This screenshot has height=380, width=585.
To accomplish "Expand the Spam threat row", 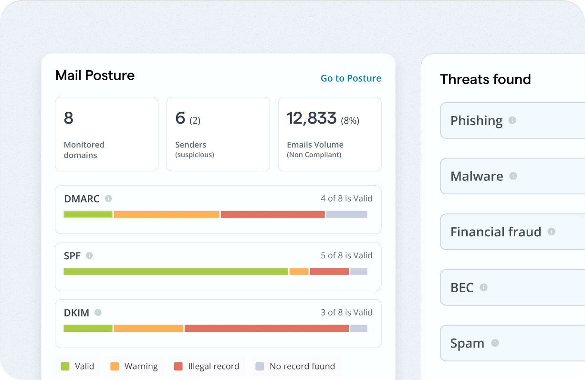I will 512,343.
